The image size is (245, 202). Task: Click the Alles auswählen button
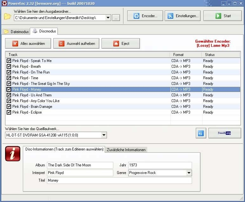pos(28,44)
